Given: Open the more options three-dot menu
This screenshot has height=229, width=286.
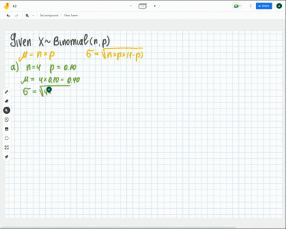Looking at the screenshot, I should [251, 6].
